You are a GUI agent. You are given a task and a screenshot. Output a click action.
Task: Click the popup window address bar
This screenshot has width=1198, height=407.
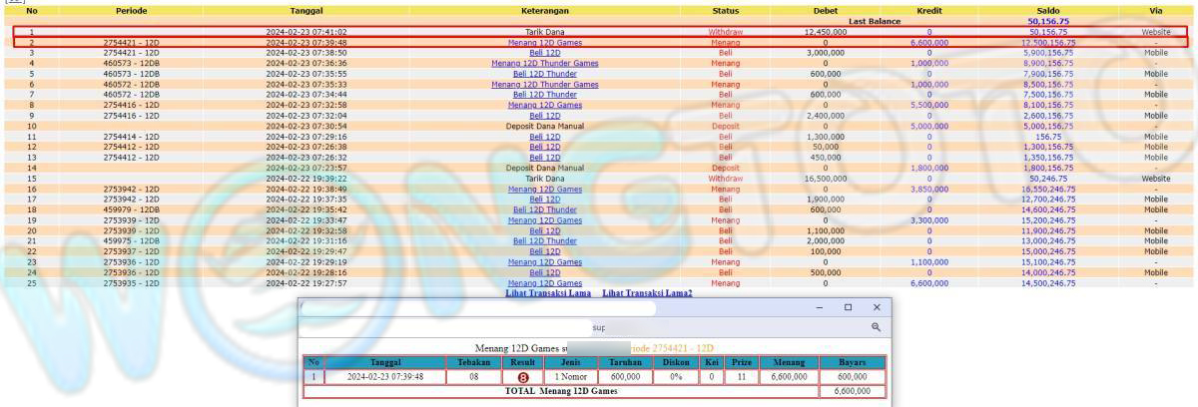(479, 308)
